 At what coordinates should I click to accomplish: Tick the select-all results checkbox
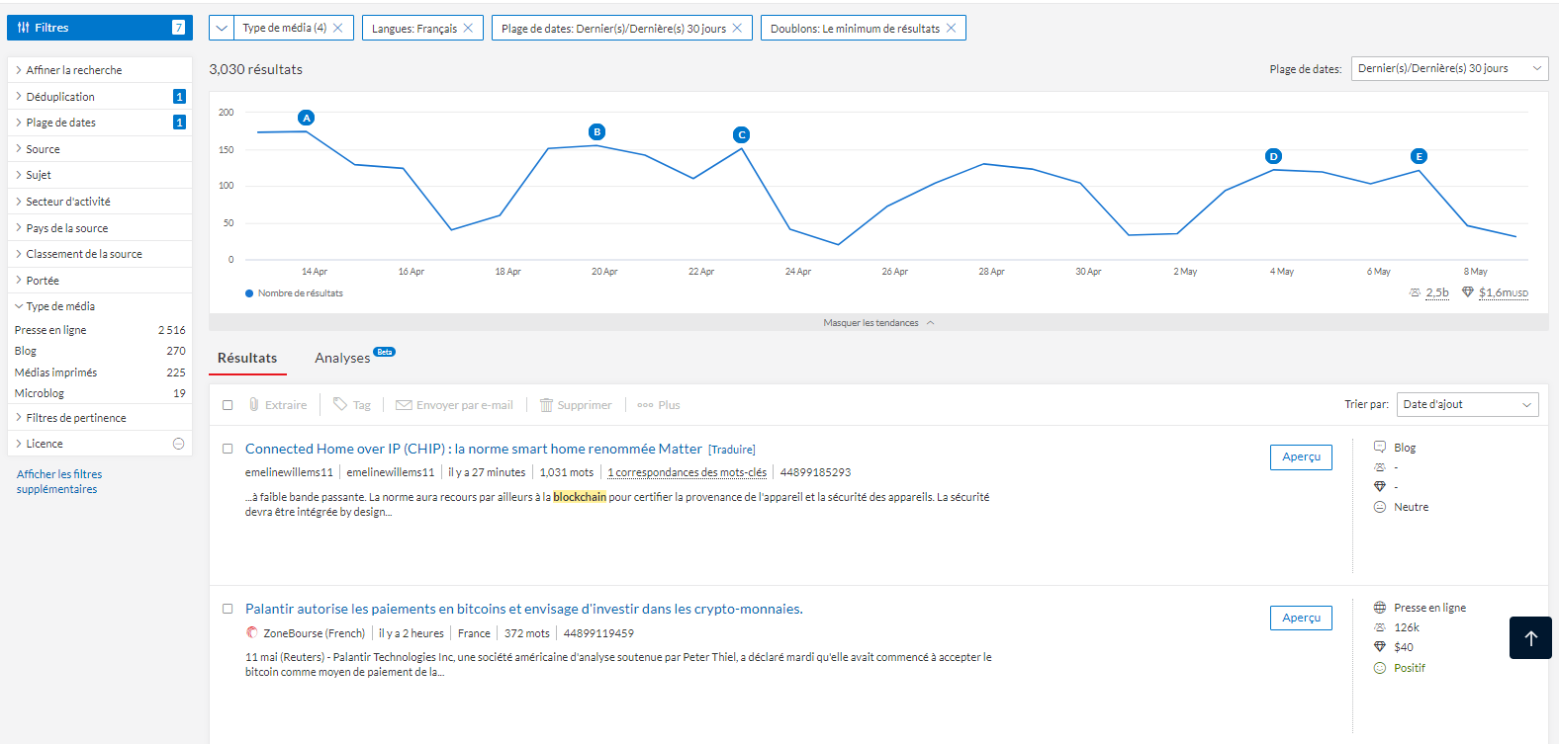228,405
